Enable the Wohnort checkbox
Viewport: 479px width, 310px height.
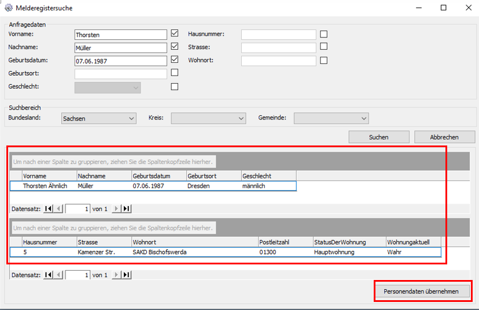[x=324, y=60]
